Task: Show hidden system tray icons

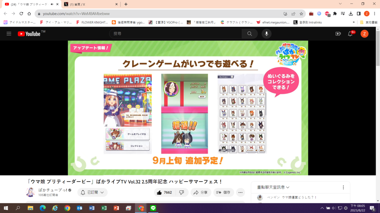Action: click(x=322, y=208)
